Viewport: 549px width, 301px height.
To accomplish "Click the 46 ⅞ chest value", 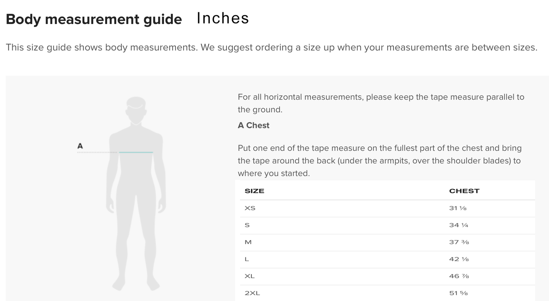I will tap(459, 276).
